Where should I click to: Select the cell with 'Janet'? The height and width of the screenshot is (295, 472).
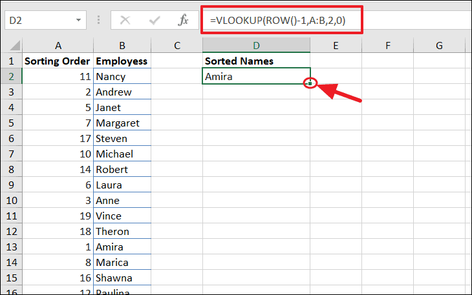click(122, 108)
